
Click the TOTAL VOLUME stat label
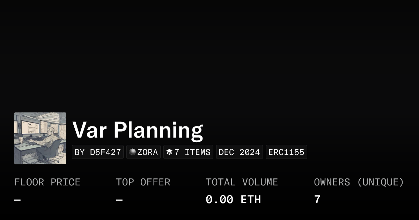point(242,182)
